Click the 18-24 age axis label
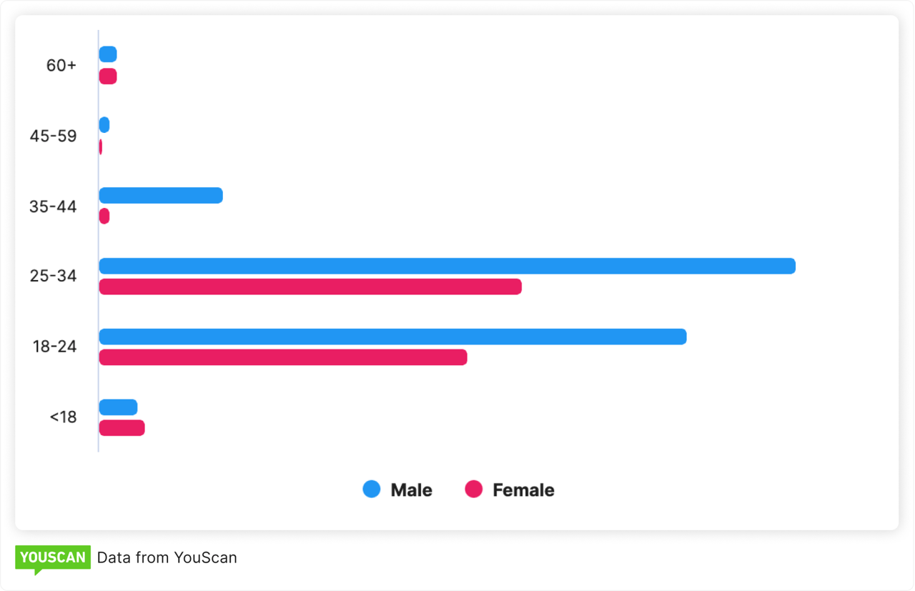This screenshot has height=591, width=915. click(54, 347)
